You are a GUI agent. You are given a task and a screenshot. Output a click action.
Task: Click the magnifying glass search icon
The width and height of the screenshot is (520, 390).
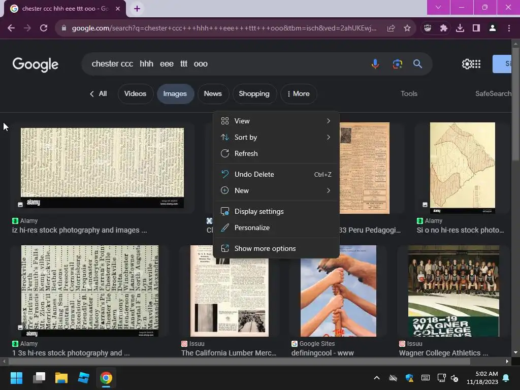click(x=417, y=63)
